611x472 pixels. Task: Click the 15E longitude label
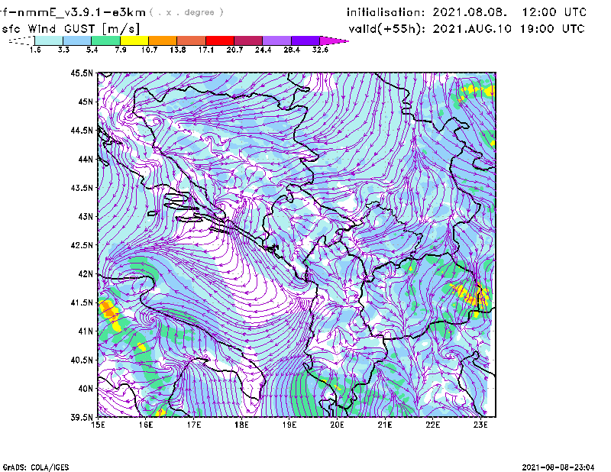point(98,425)
